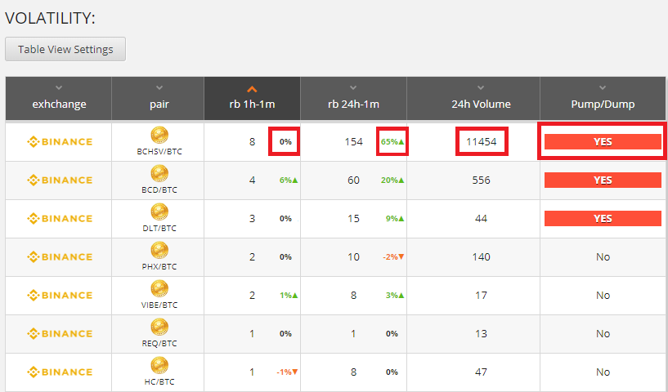Click 24h volume value 556
This screenshot has height=392, width=668.
[481, 180]
